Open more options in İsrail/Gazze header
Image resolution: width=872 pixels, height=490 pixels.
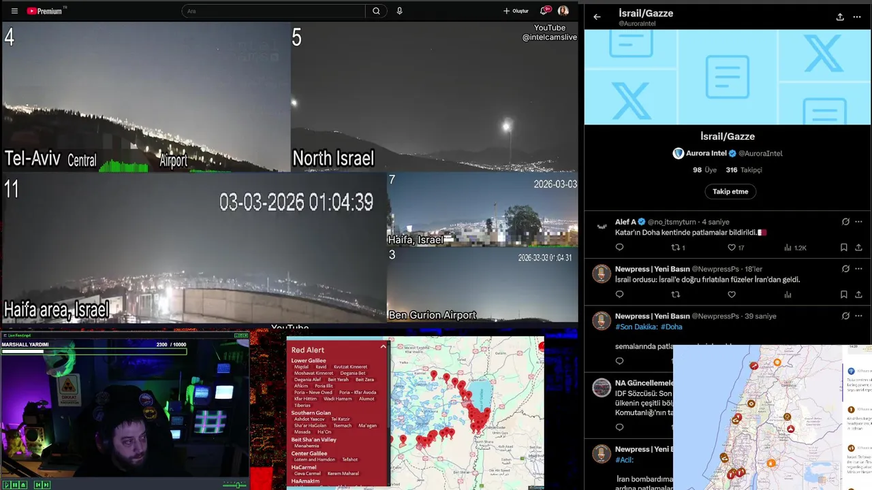(x=857, y=17)
